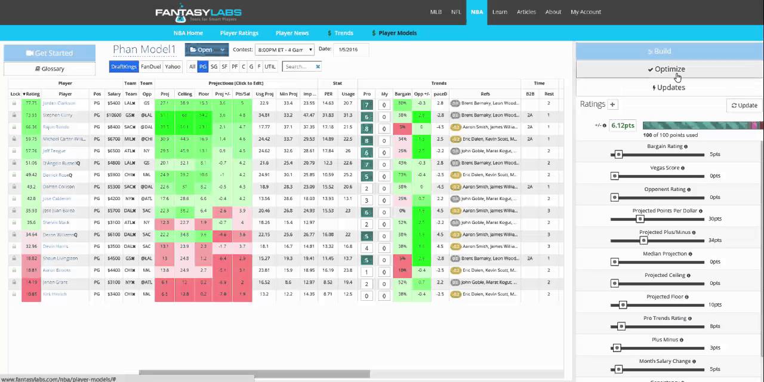Image resolution: width=764 pixels, height=382 pixels.
Task: Click the info icon next to Opponent Rating
Action: coord(689,190)
